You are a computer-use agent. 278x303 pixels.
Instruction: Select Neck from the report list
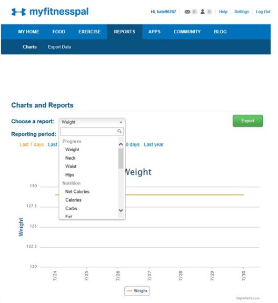[70, 158]
